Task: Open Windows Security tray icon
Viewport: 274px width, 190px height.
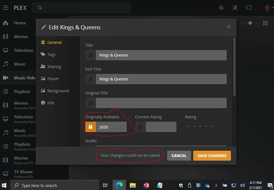Action: 181,186
